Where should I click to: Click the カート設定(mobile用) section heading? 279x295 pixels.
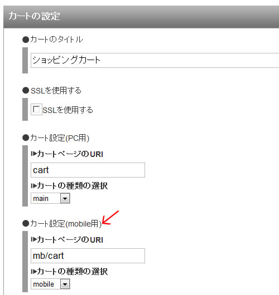tap(66, 224)
